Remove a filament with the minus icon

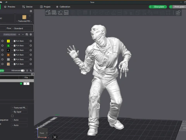click(23, 34)
